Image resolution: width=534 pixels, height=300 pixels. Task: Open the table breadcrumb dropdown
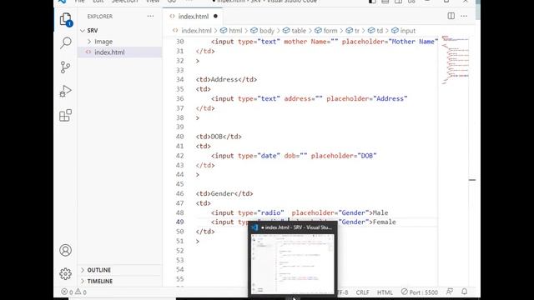click(295, 31)
